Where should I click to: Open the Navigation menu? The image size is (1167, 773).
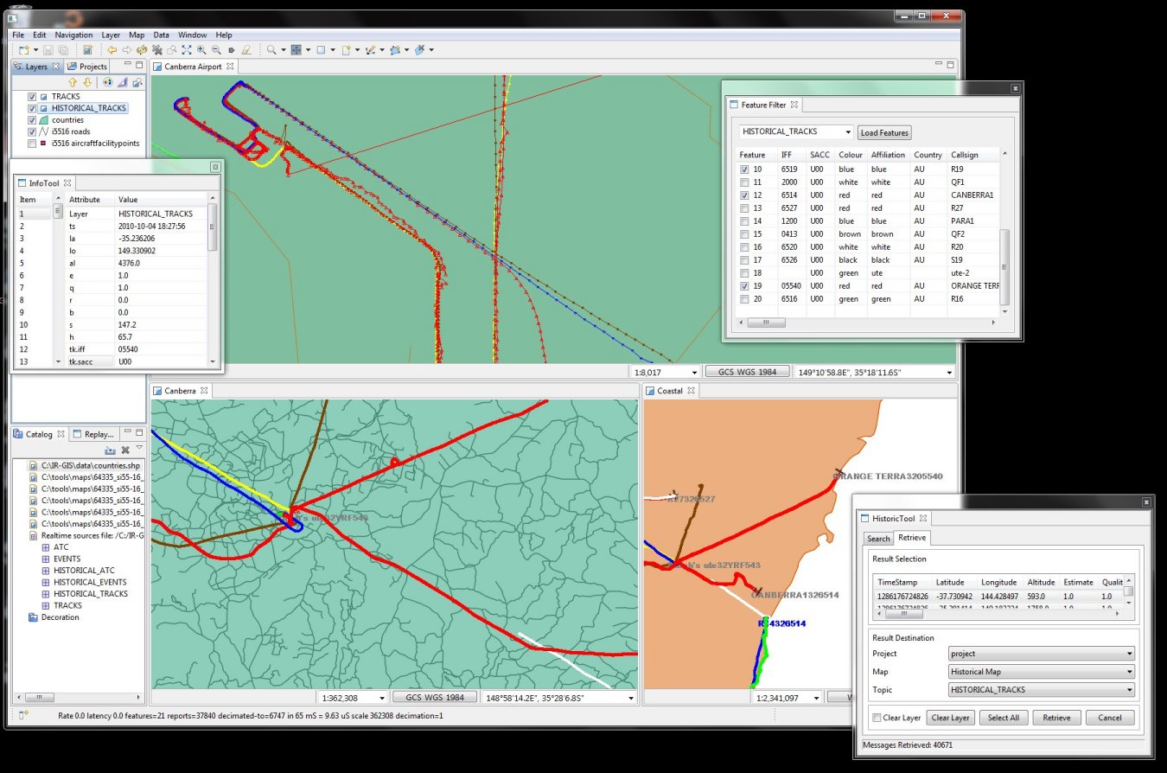(73, 35)
